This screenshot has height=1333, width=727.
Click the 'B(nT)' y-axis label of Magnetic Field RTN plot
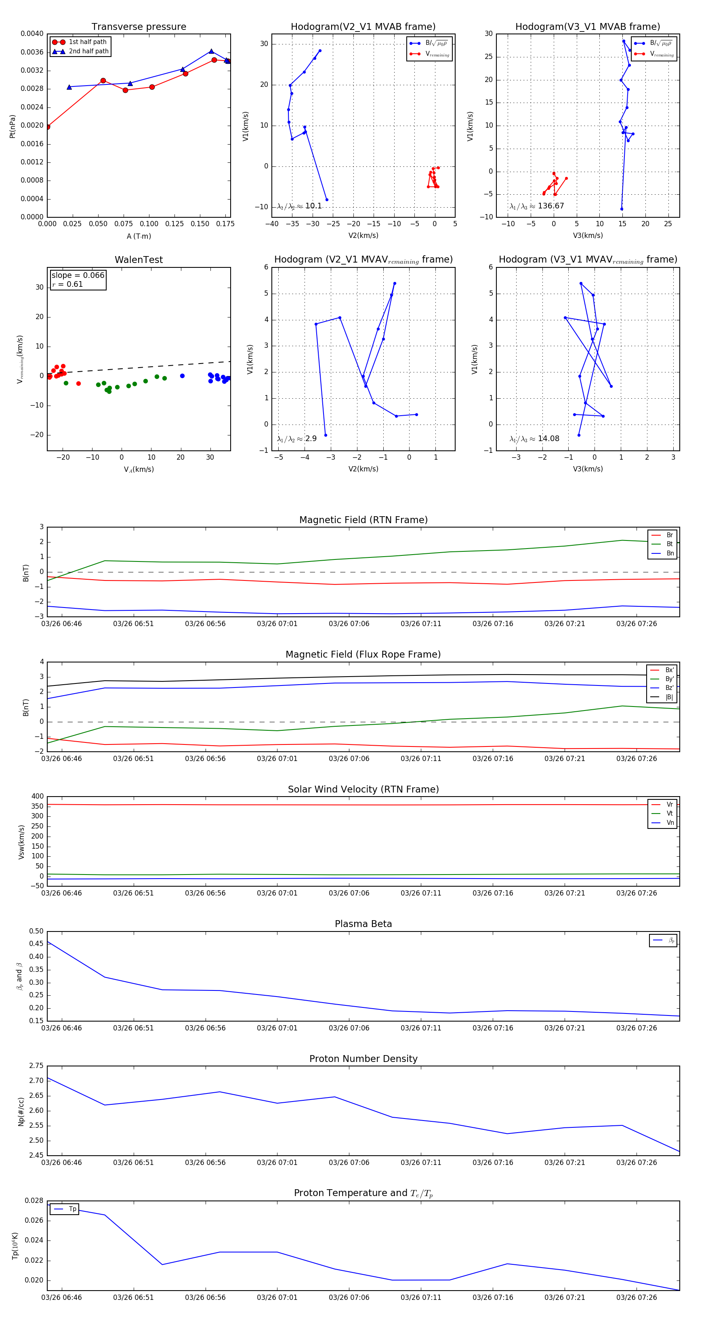[x=26, y=573]
